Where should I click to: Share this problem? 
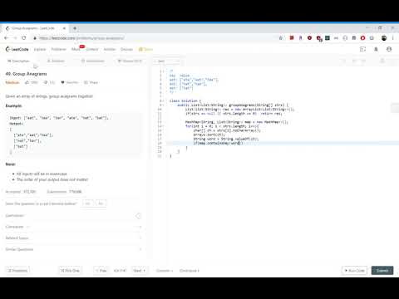[x=91, y=82]
